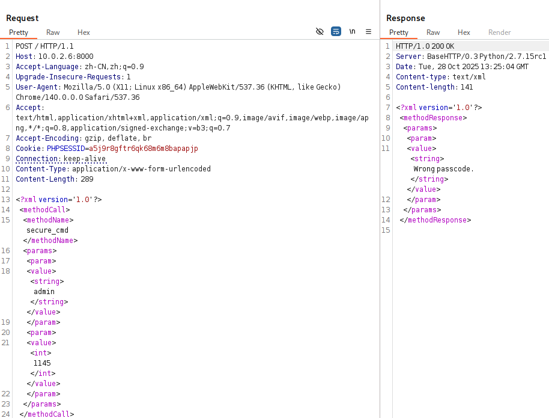Screen dimensions: 549x418
Task: Click the 1145 int parameter value
Action: [x=42, y=363]
